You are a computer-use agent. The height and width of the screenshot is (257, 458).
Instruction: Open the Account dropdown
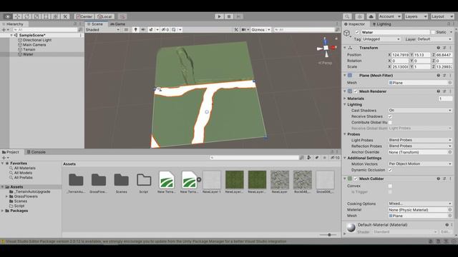tap(390, 16)
